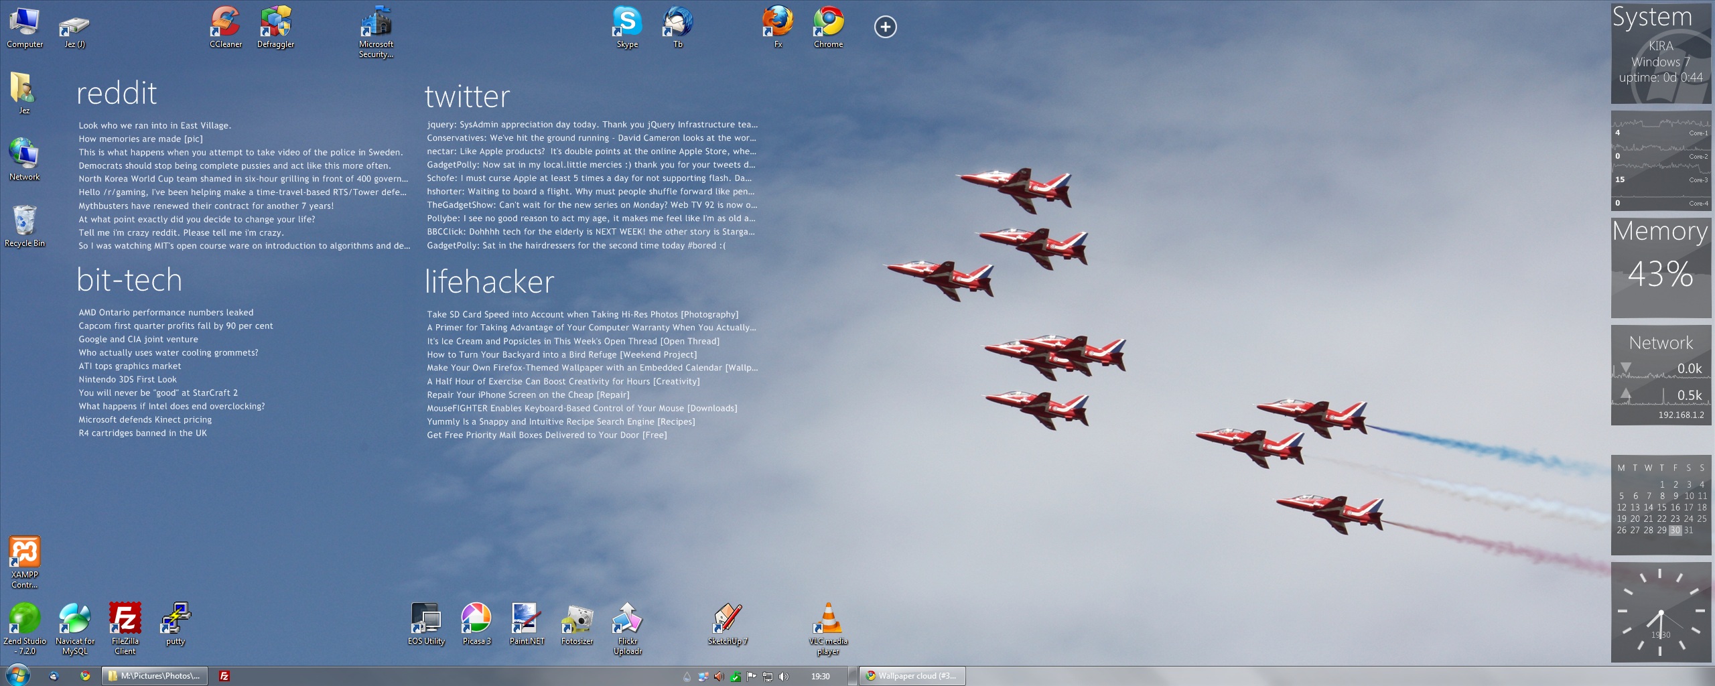Launch Skype from the desktop

click(627, 27)
